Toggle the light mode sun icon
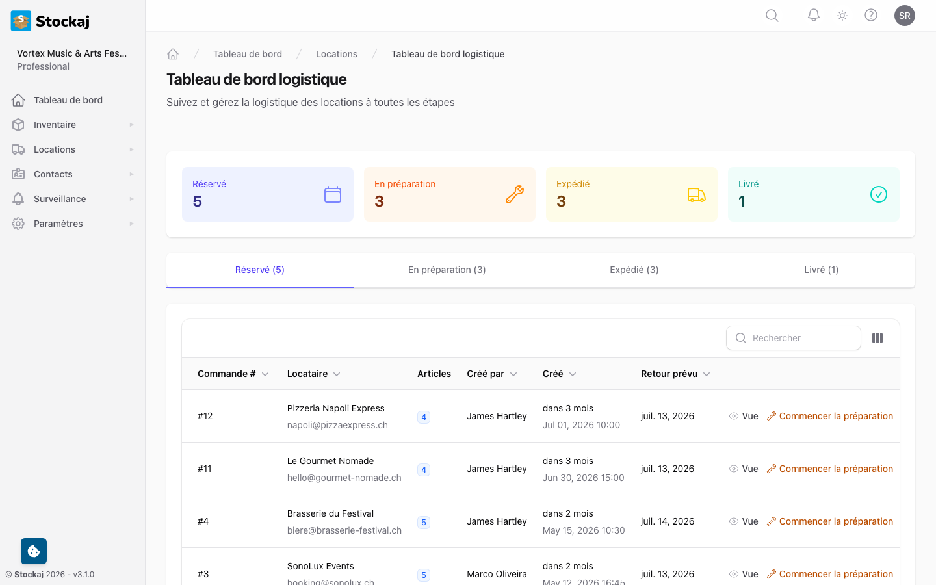 tap(842, 15)
